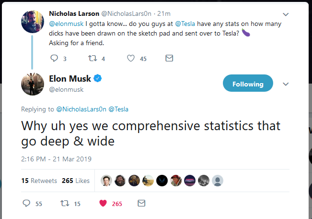The width and height of the screenshot is (312, 219).
Task: View the 265 Likes list
Action: click(x=76, y=181)
